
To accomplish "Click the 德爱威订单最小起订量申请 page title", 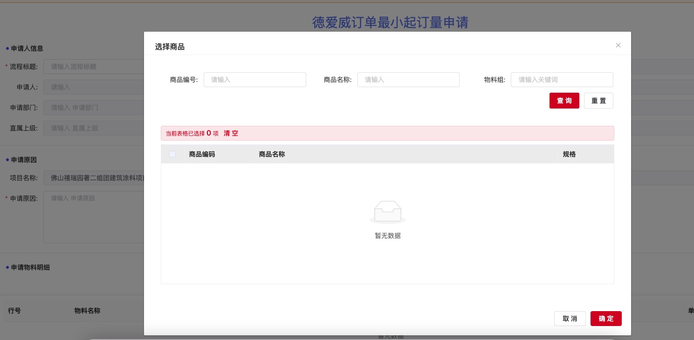I will tap(390, 22).
